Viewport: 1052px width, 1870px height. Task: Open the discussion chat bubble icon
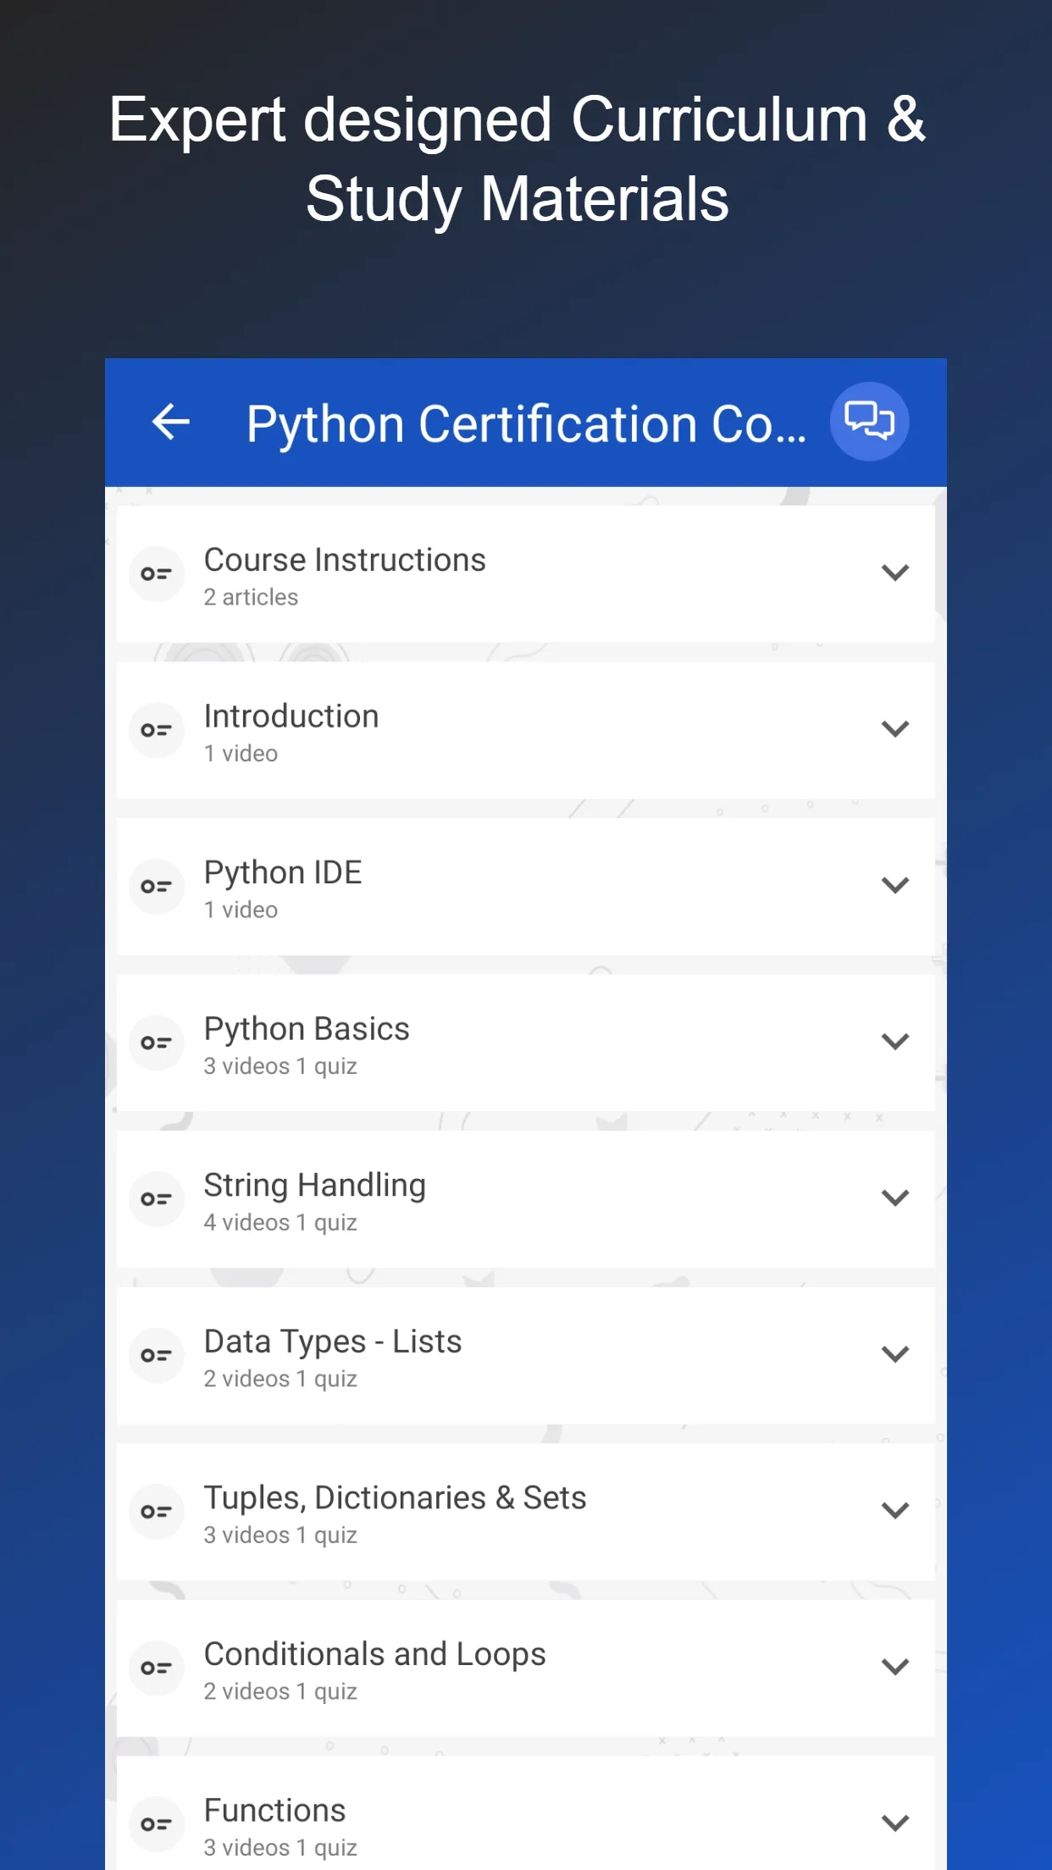click(869, 422)
